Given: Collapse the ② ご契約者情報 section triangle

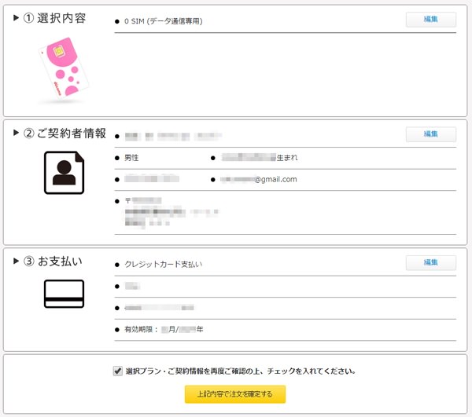Looking at the screenshot, I should 17,133.
